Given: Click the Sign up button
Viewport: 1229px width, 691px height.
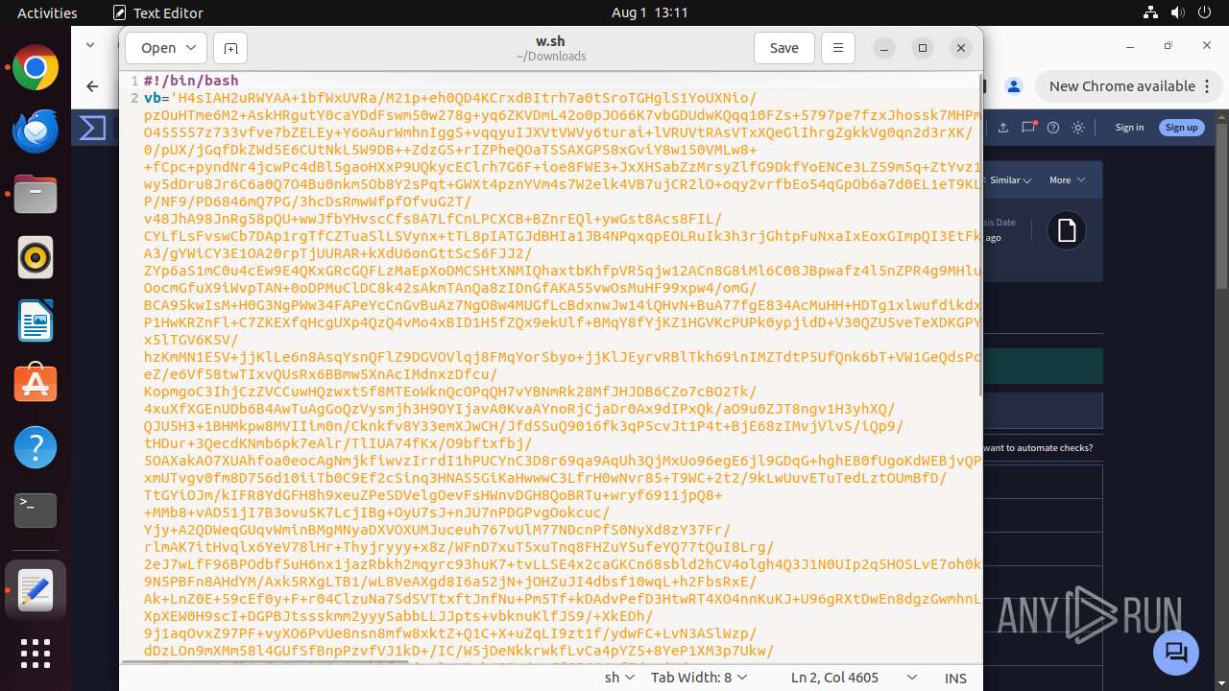Looking at the screenshot, I should [1181, 128].
